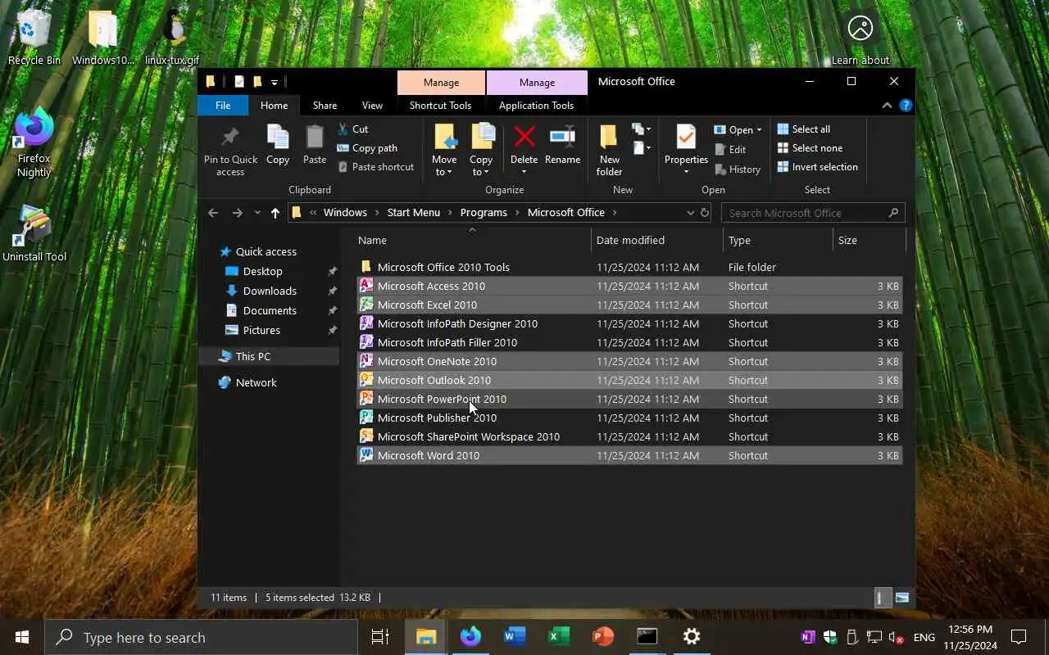Switch to large icons view in status bar
The width and height of the screenshot is (1049, 655).
902,598
